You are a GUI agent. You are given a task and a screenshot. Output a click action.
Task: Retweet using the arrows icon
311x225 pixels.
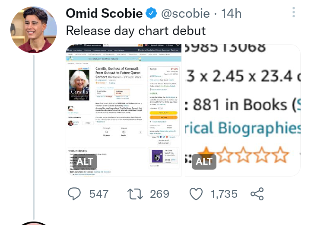136,193
